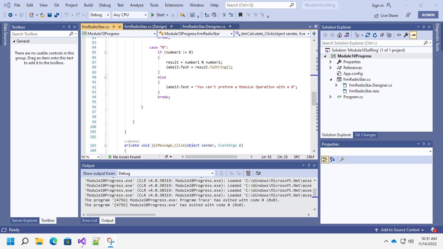Click the Live Share button
This screenshot has height=249, width=443.
[x=386, y=15]
